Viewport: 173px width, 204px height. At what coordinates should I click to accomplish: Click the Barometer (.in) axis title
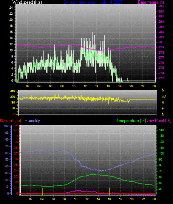pyautogui.click(x=151, y=2)
